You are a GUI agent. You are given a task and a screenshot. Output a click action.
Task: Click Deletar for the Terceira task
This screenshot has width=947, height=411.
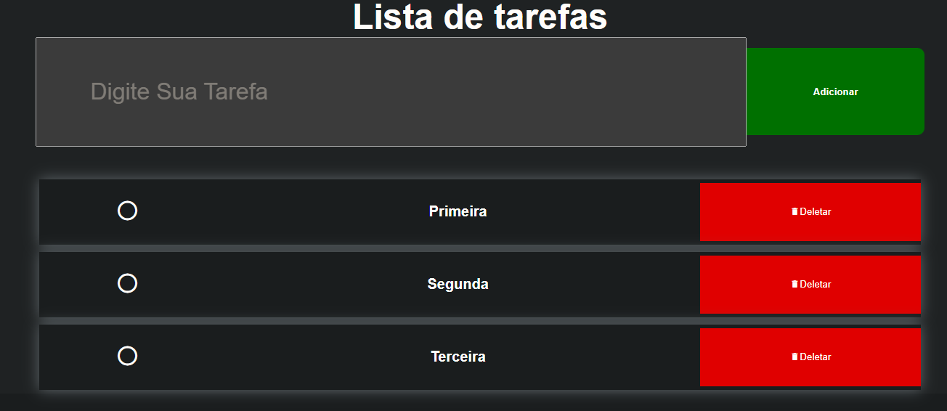click(x=810, y=357)
